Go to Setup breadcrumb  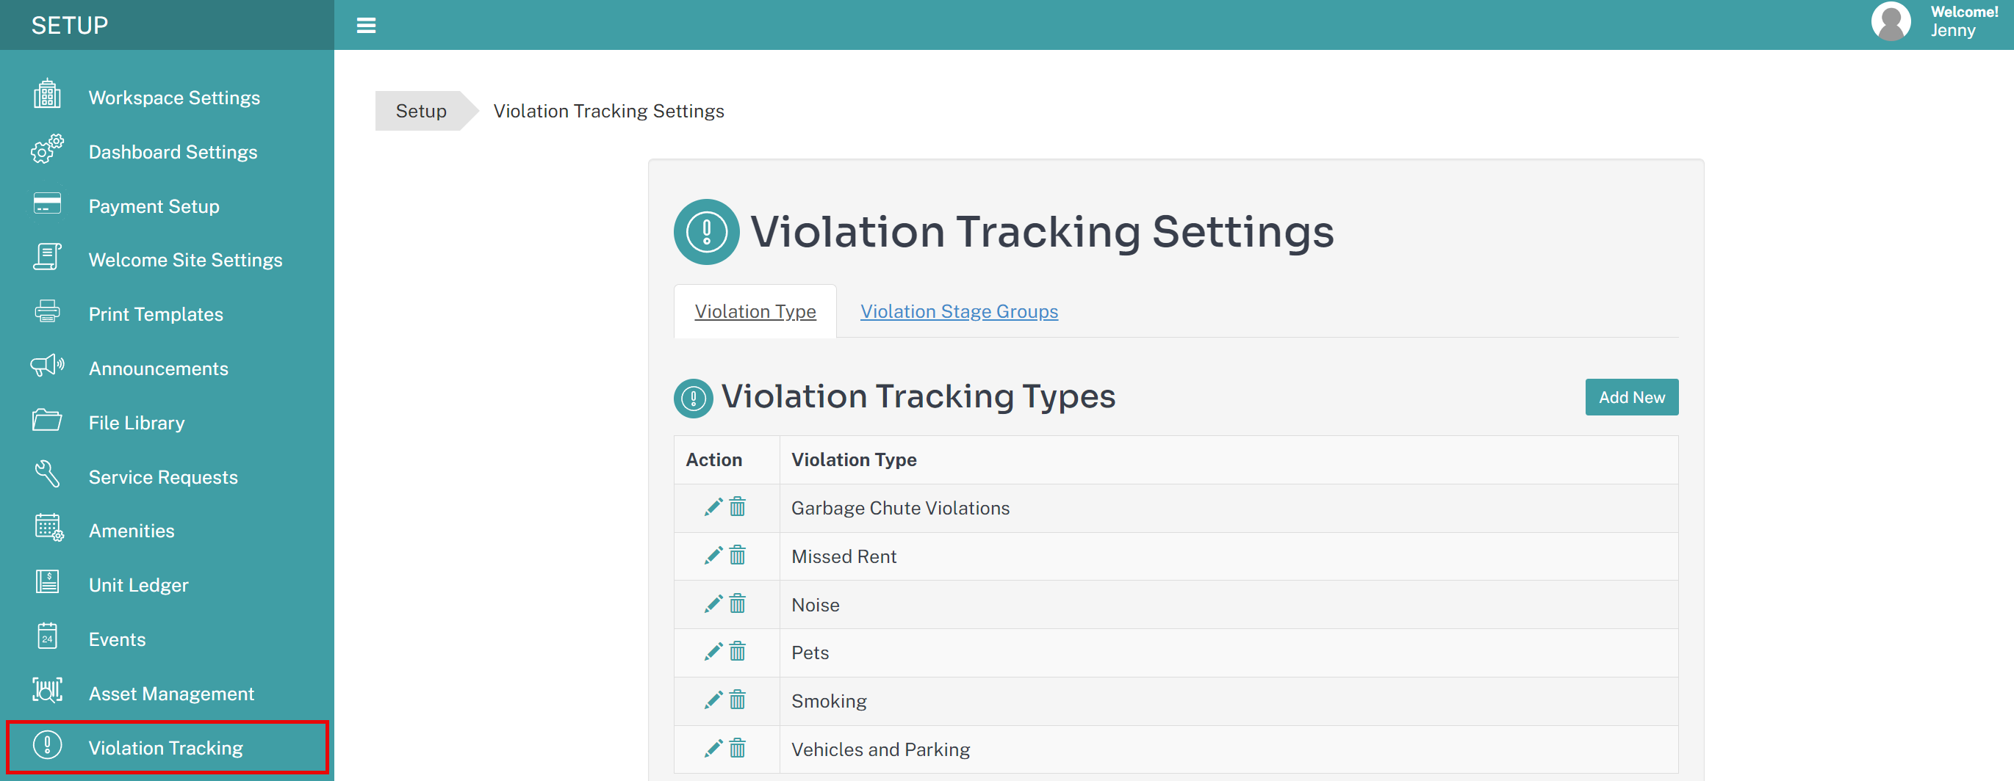pyautogui.click(x=422, y=111)
